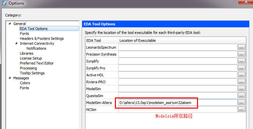Browse for Synplify executable location
Screen dimensions: 253x129
[241, 61]
